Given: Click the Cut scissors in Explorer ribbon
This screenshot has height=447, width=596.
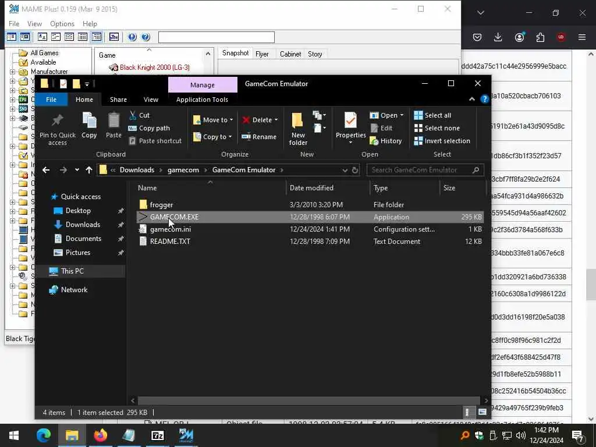Looking at the screenshot, I should 133,115.
